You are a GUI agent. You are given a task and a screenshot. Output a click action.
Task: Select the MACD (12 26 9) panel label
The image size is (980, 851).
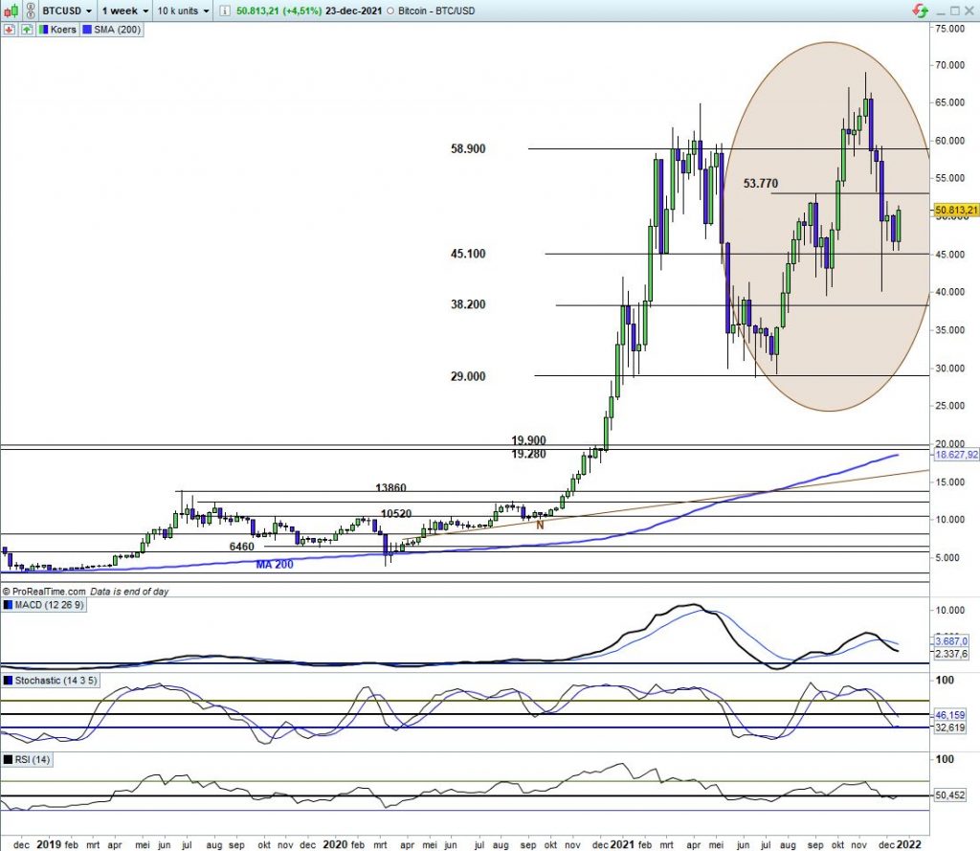click(x=50, y=605)
